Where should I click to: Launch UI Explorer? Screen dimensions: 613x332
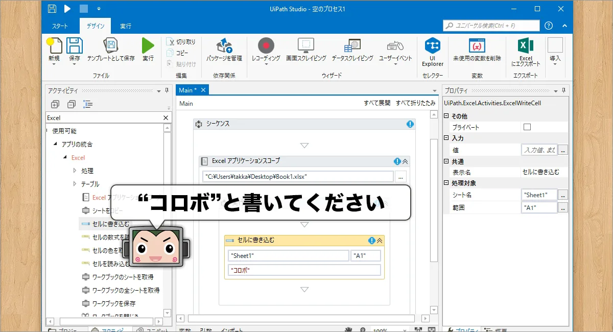point(433,51)
